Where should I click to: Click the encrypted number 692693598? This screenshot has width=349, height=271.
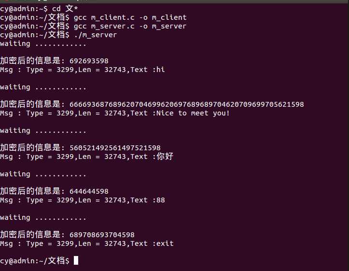(89, 61)
